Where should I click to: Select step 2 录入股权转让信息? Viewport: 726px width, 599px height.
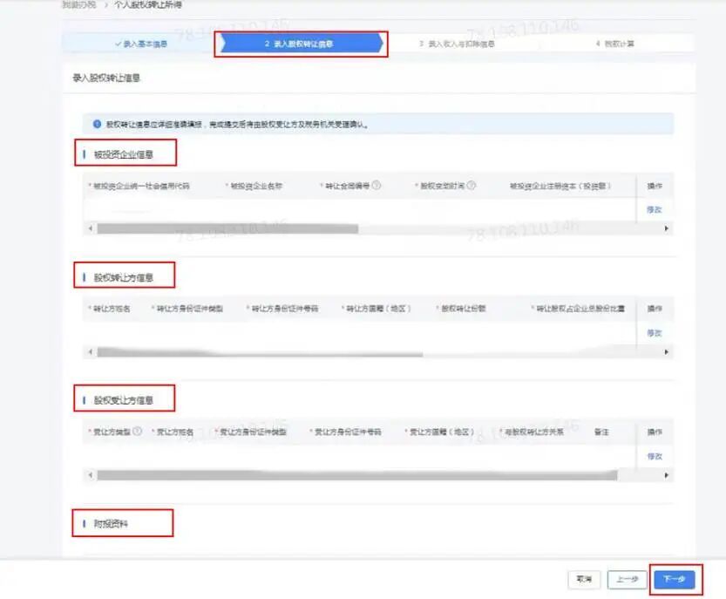[x=300, y=44]
